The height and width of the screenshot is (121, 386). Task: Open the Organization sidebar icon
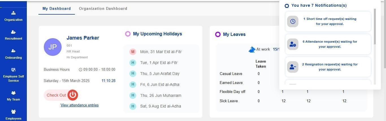point(13,13)
